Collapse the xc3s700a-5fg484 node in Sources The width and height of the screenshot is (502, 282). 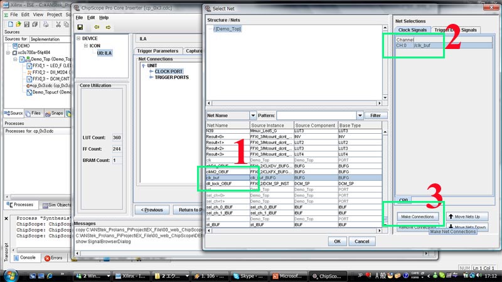[x=8, y=53]
